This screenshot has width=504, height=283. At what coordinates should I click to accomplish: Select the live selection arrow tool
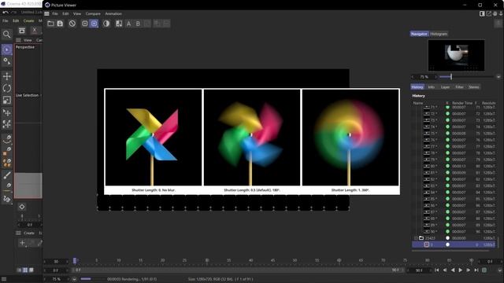pos(7,50)
